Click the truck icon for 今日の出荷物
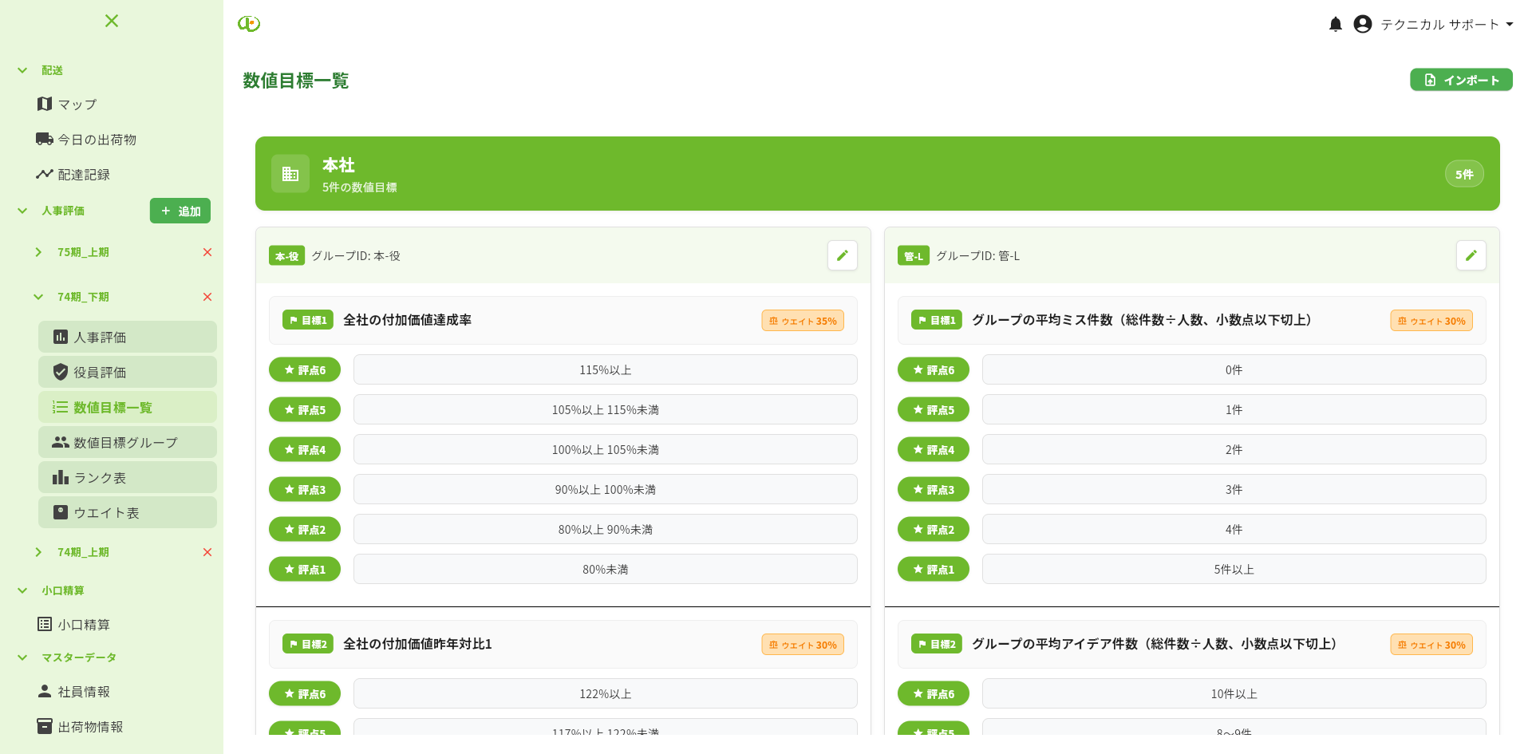1532x754 pixels. (x=45, y=139)
